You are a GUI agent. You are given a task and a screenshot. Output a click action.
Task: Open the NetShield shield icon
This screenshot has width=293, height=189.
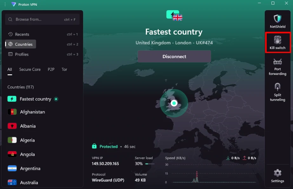click(x=277, y=19)
